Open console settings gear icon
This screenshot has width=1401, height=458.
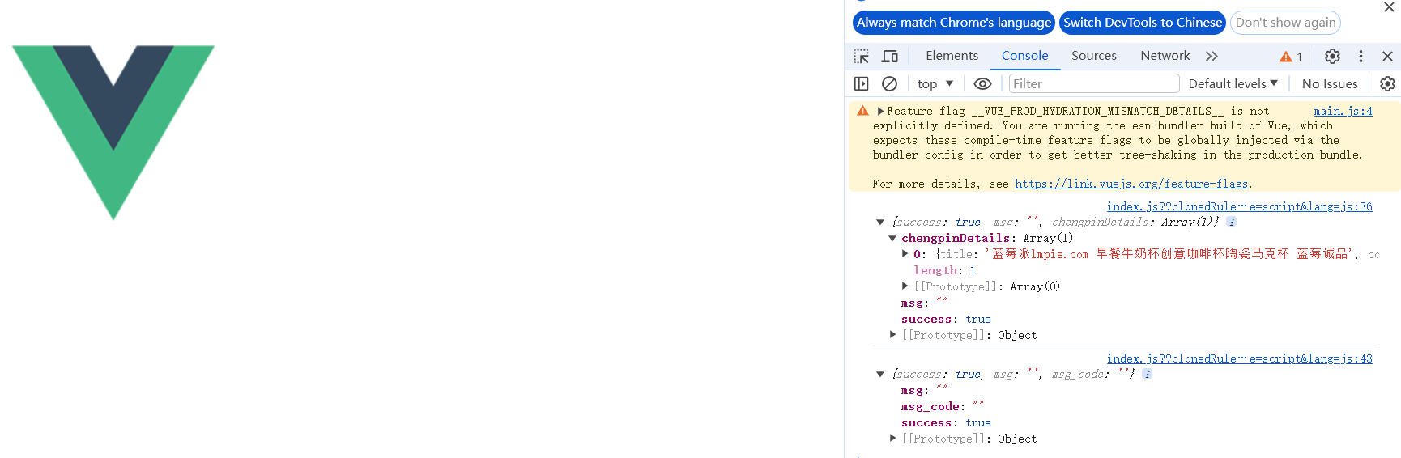click(x=1387, y=84)
